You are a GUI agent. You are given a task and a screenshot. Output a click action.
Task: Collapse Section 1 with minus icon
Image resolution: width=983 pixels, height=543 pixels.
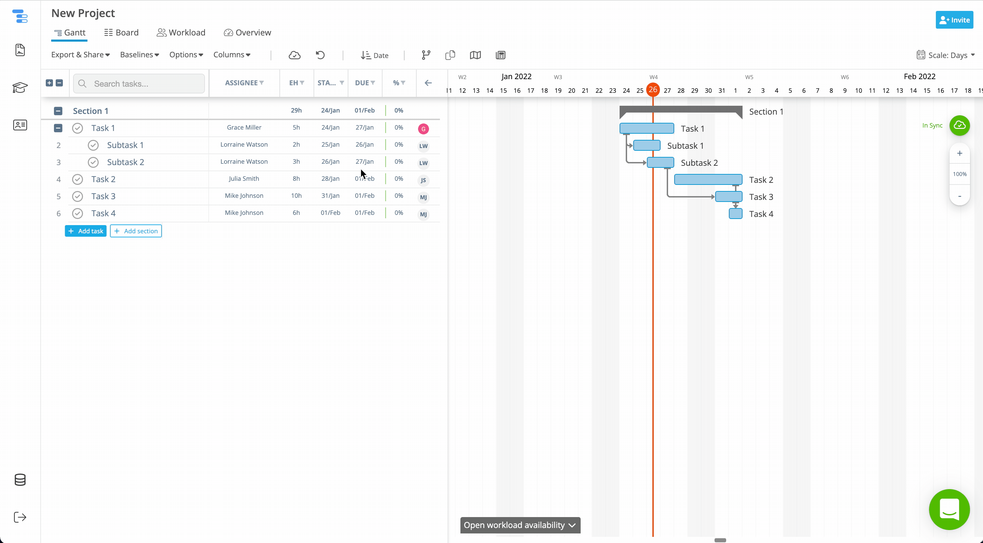(58, 111)
